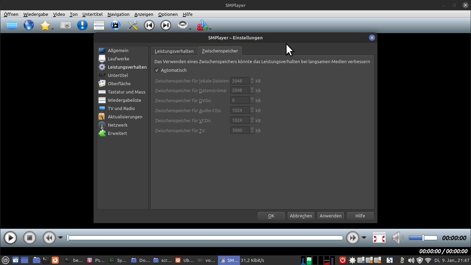The image size is (471, 265).
Task: Click the Anwenden button
Action: coord(331,216)
